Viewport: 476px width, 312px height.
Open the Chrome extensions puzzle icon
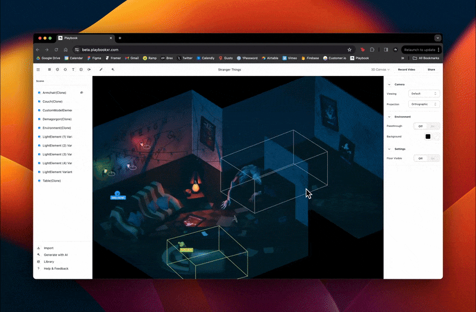[x=372, y=50]
